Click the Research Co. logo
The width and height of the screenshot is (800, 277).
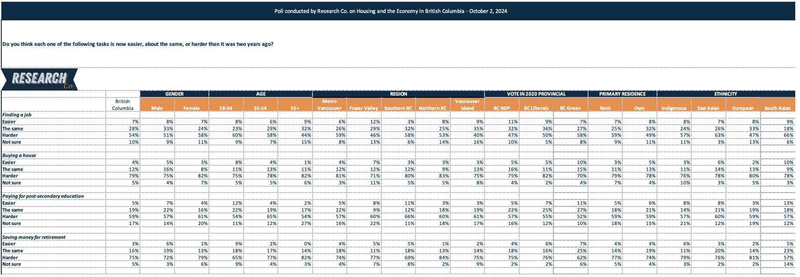39,80
